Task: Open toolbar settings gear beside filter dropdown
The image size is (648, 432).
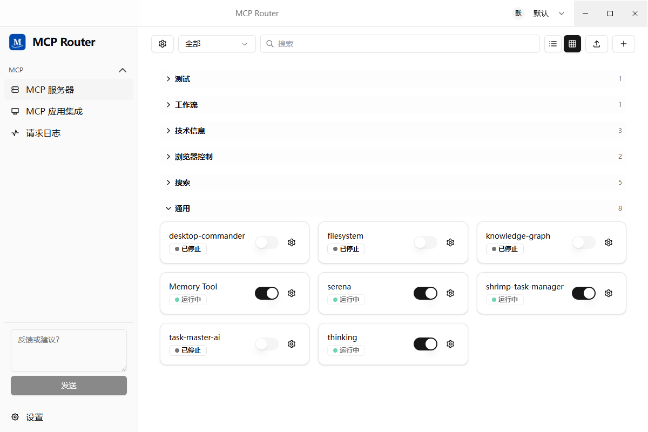Action: coord(163,44)
